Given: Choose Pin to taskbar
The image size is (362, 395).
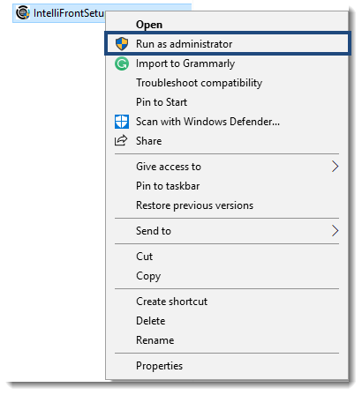Looking at the screenshot, I should [x=227, y=186].
